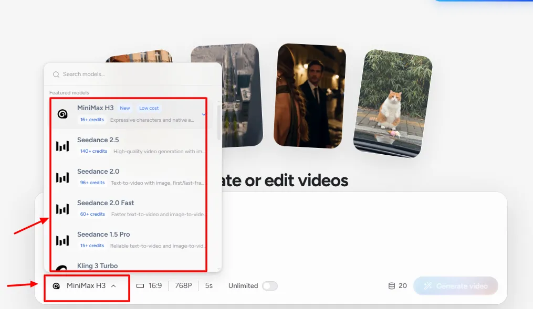Click the 15+ credits tag
533x309 pixels.
coord(92,246)
